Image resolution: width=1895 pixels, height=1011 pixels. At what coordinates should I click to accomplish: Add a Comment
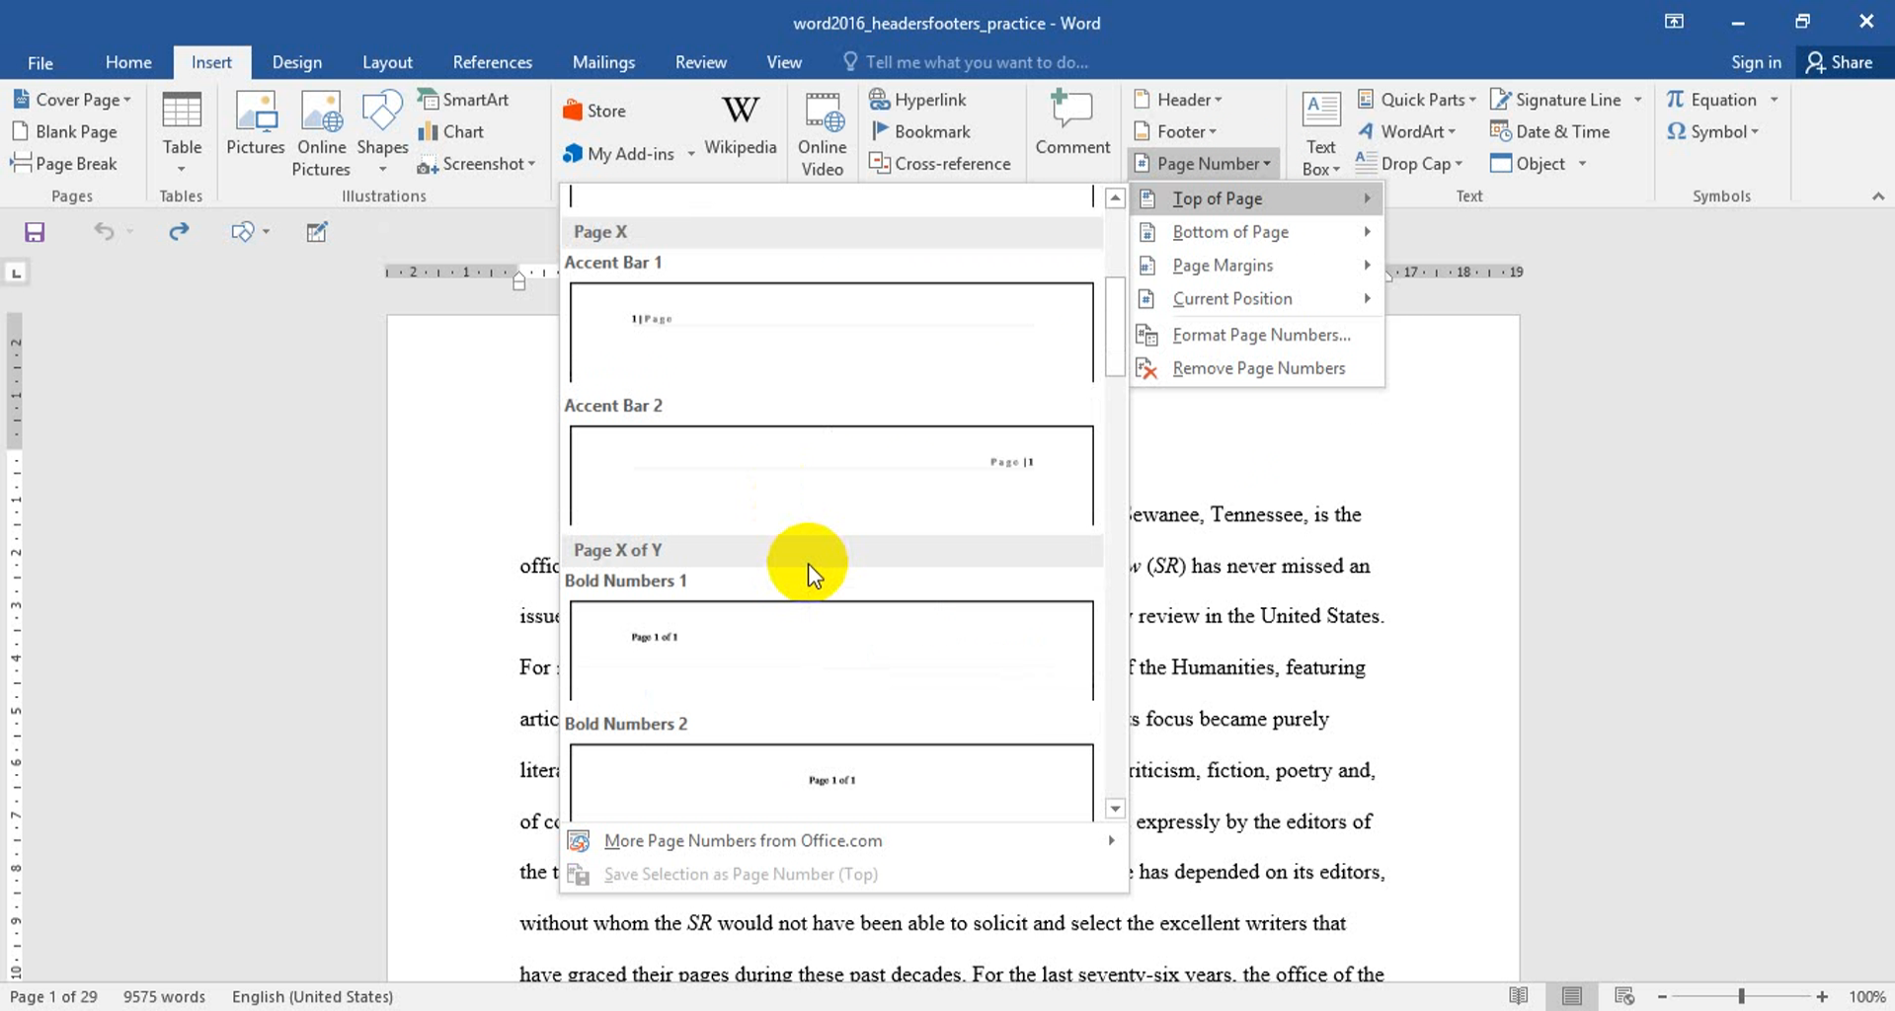tap(1072, 123)
